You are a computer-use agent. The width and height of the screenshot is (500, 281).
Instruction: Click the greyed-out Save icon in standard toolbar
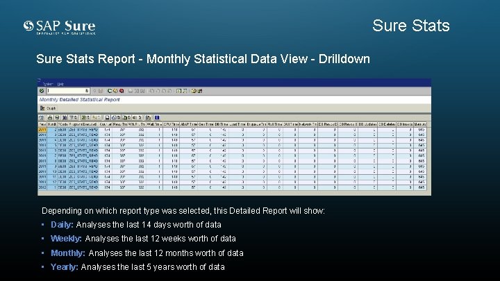click(101, 91)
